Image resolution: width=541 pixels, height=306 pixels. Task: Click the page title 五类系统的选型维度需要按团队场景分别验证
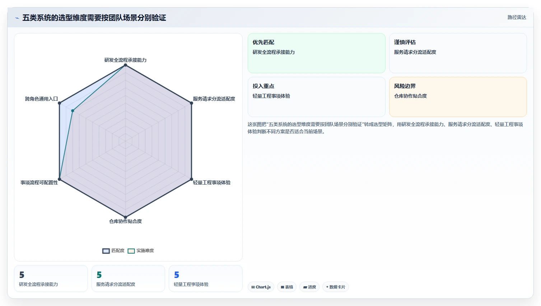[94, 18]
